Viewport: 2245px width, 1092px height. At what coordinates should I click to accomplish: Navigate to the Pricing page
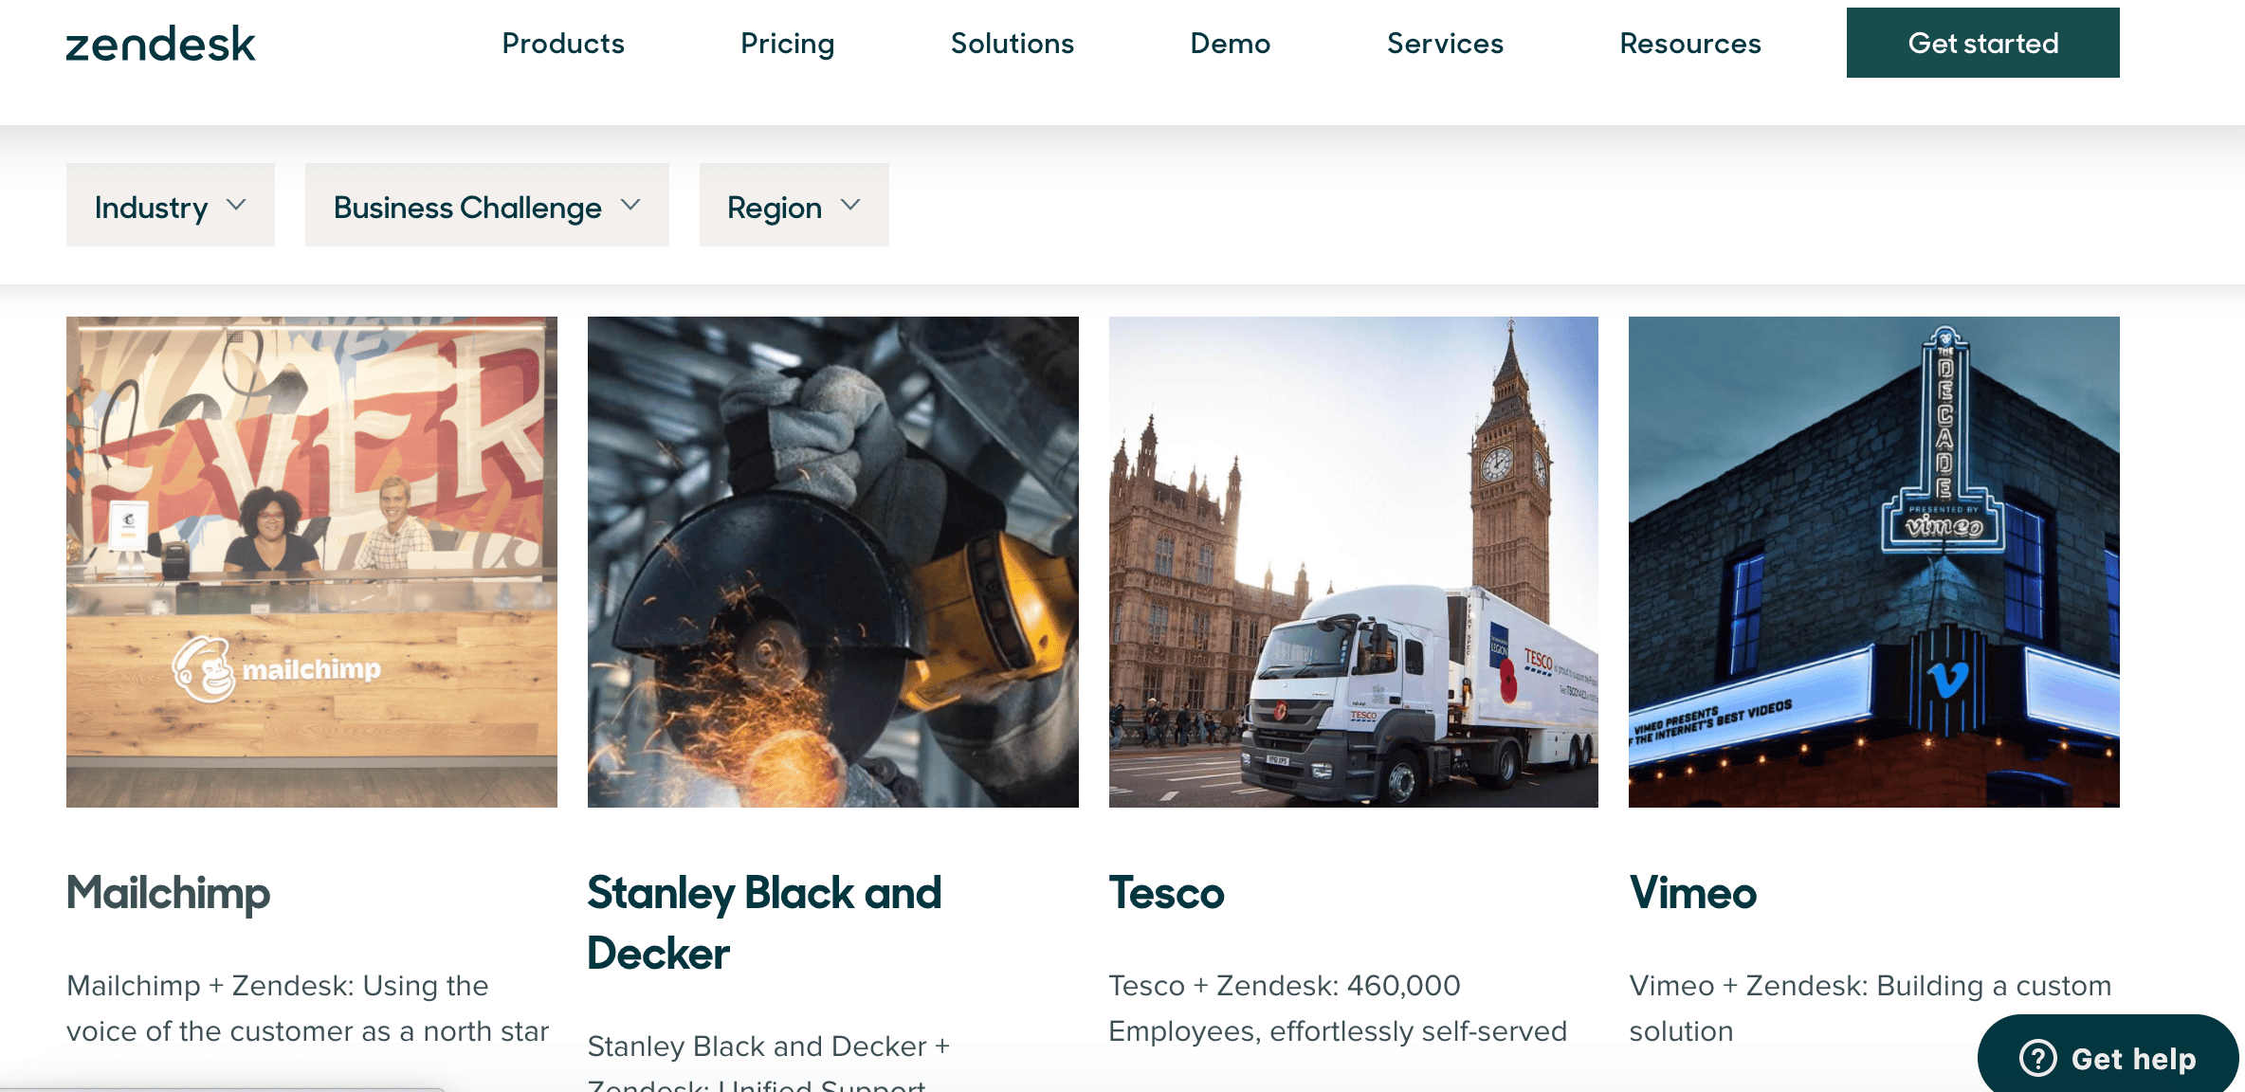(x=787, y=44)
